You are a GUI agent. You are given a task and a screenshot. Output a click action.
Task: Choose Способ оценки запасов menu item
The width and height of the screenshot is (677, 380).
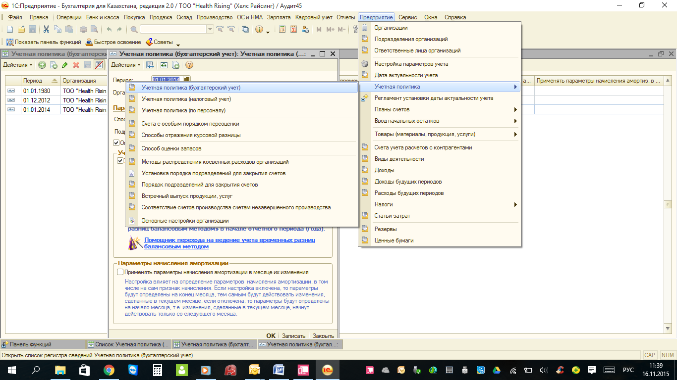[241, 148]
